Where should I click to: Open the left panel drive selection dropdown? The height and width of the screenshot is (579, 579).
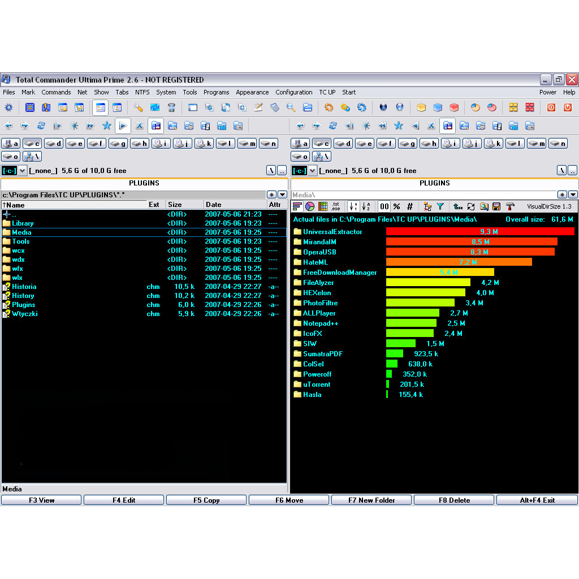[23, 171]
